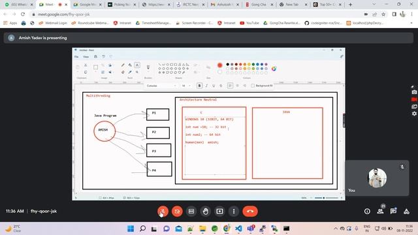Expand the bookmarks overflow arrow
The width and height of the screenshot is (418, 235).
(x=411, y=23)
